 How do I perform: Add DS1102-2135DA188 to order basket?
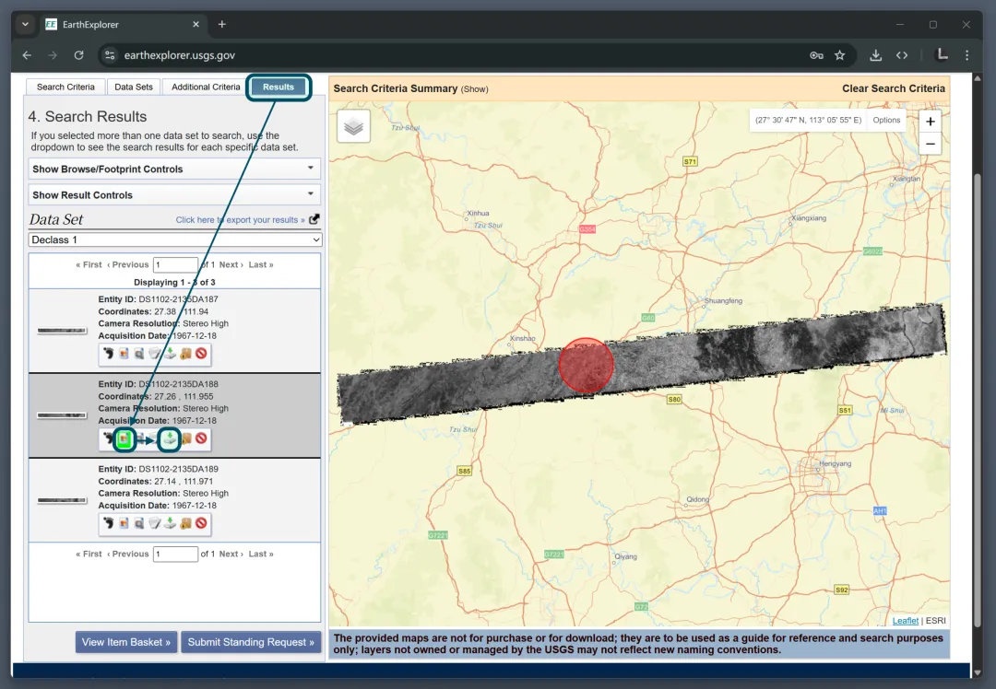[186, 438]
